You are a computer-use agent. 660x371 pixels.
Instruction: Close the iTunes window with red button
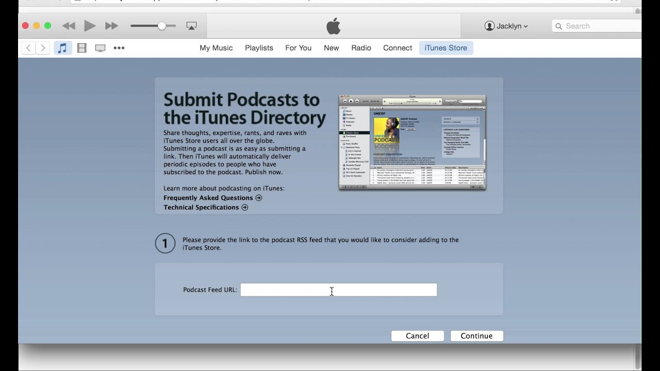(x=25, y=26)
